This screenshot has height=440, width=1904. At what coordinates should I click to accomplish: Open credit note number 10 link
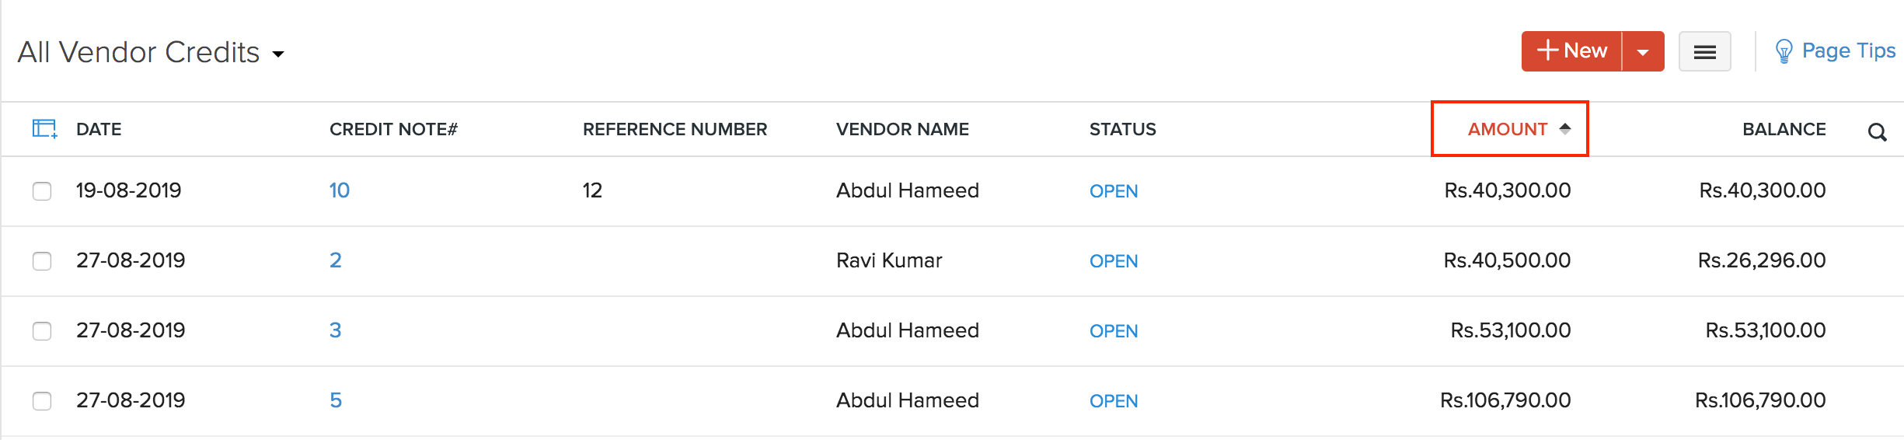click(x=340, y=190)
